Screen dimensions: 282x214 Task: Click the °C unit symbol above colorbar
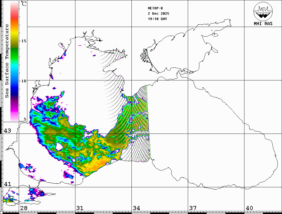pyautogui.click(x=24, y=4)
